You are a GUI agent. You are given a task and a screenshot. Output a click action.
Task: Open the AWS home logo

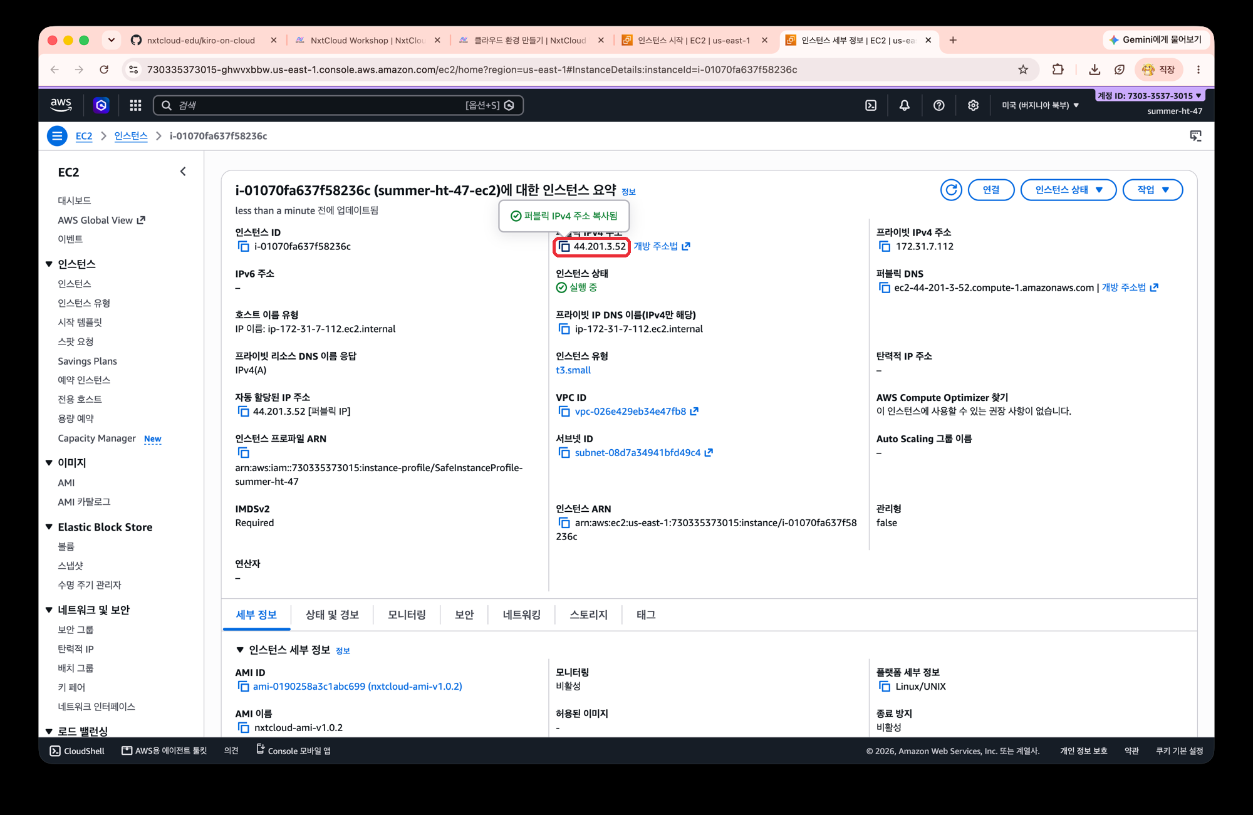[x=61, y=105]
